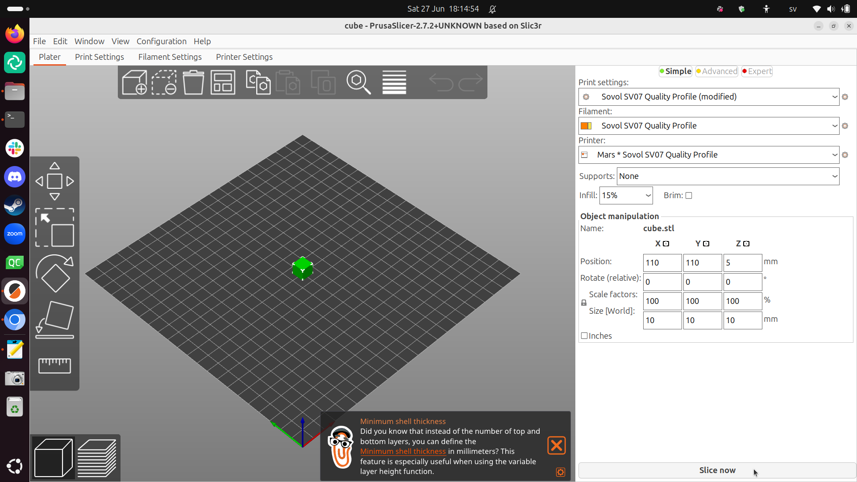Follow the Minimum shell thickness link

coord(403,451)
